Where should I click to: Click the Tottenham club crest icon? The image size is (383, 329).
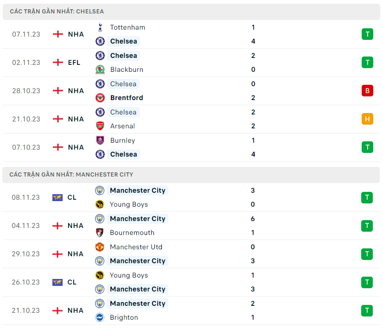pyautogui.click(x=100, y=27)
